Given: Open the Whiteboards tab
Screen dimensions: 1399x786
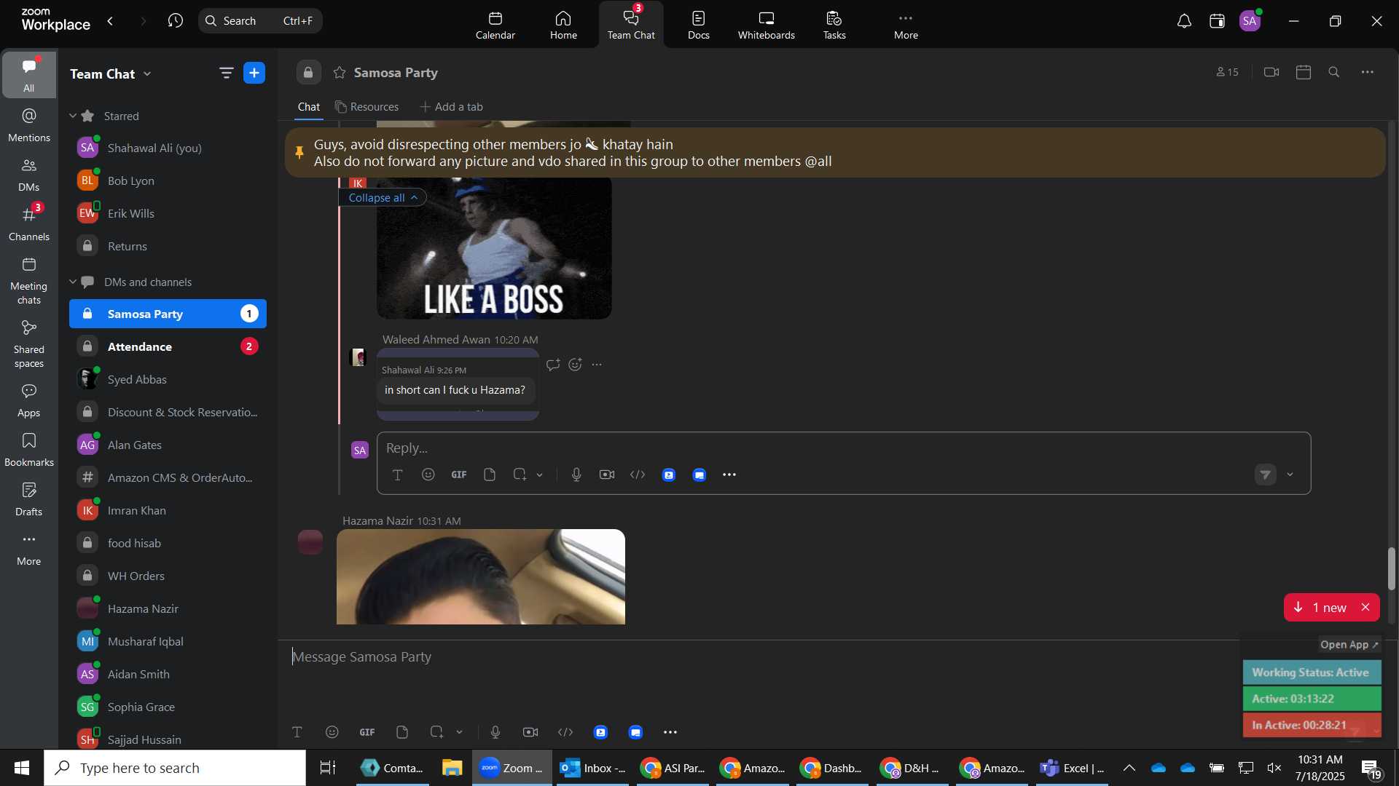Looking at the screenshot, I should 767,25.
